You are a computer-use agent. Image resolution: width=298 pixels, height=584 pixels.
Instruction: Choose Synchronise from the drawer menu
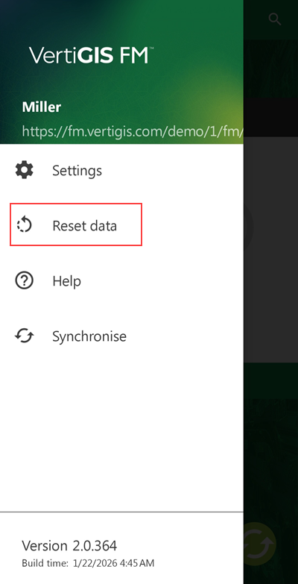coord(121,336)
